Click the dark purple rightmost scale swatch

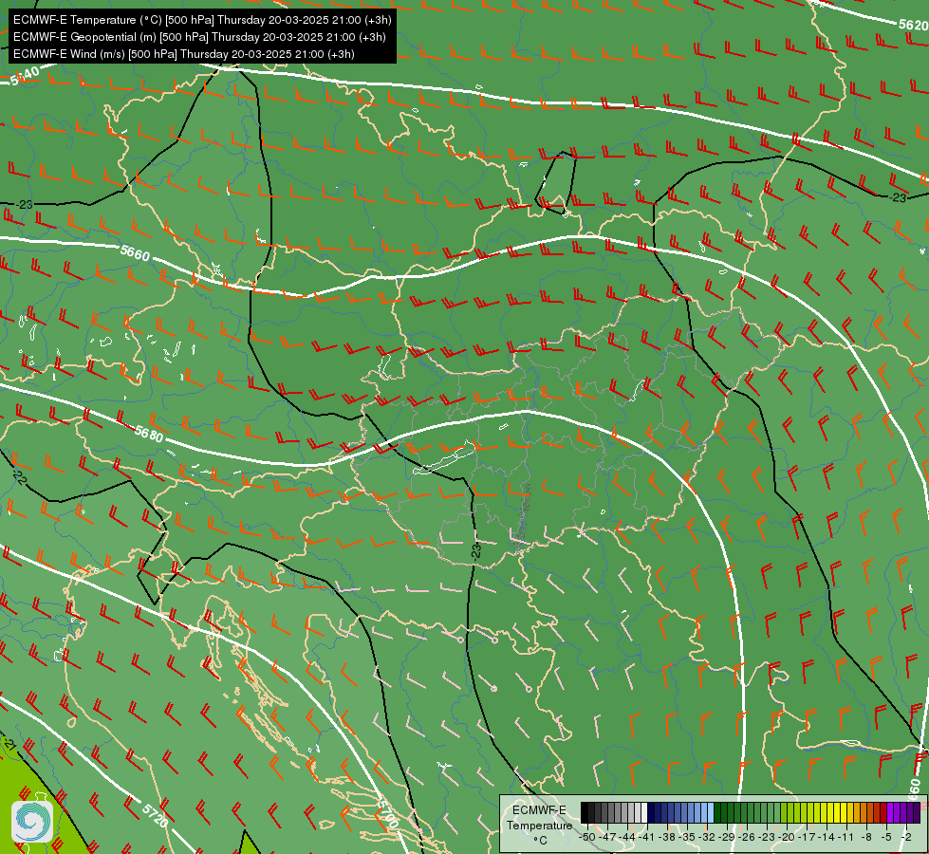[917, 812]
